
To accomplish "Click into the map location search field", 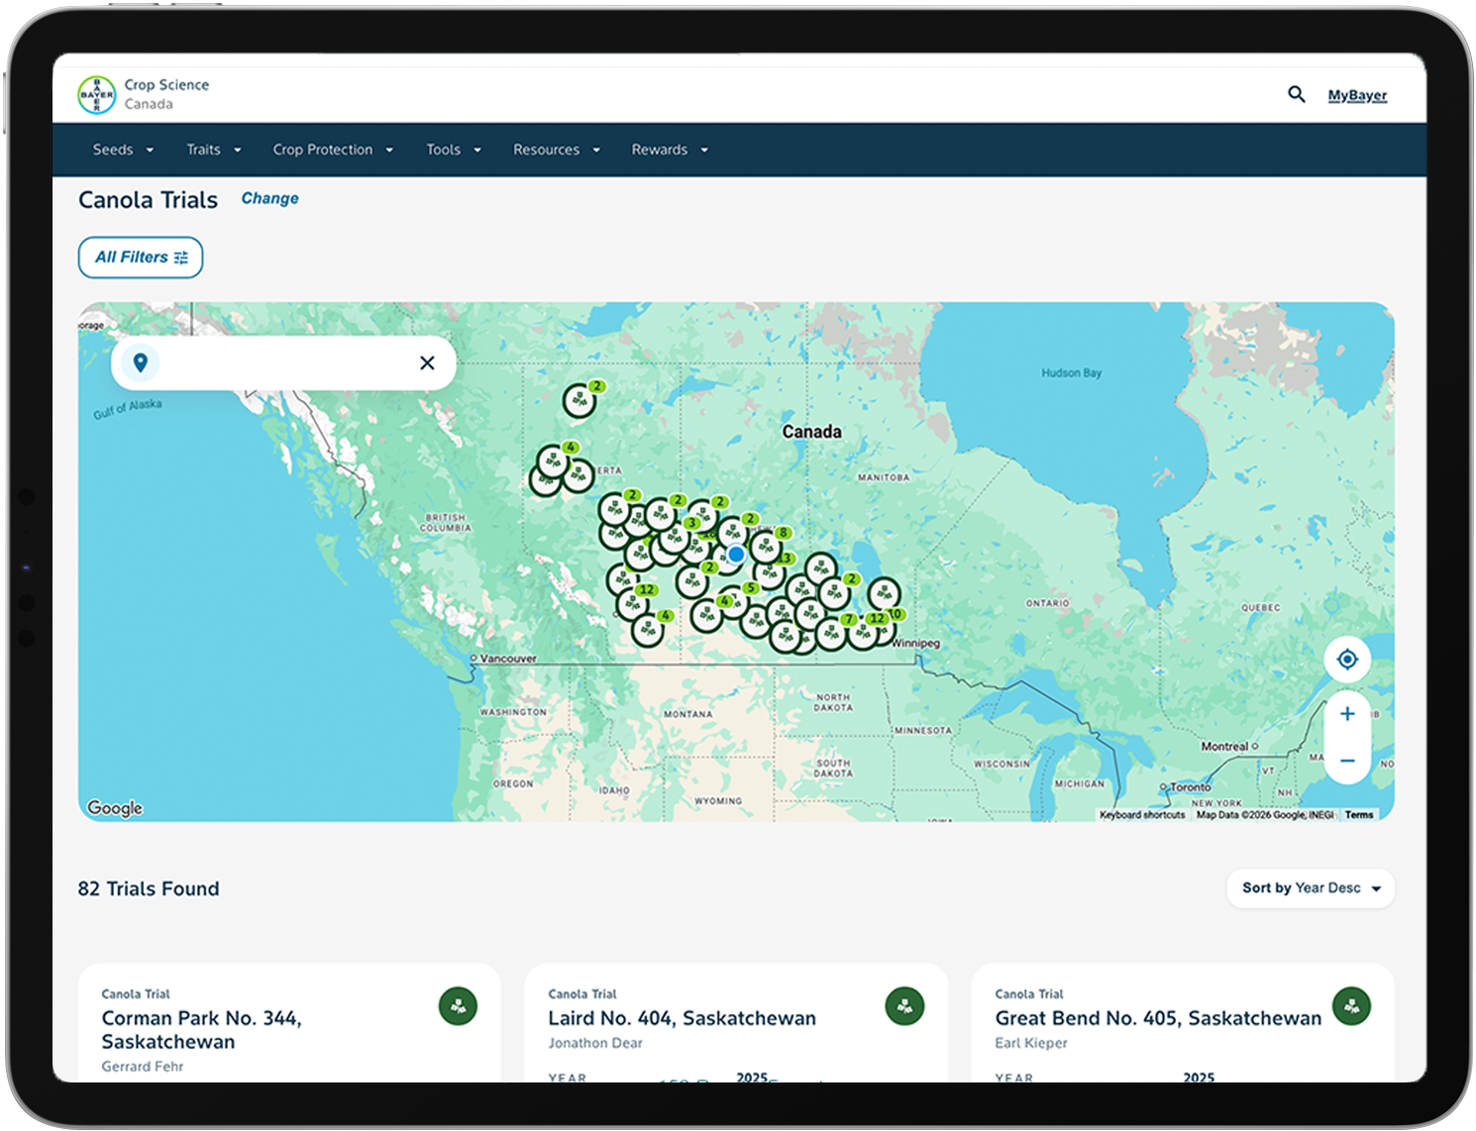I will click(x=282, y=362).
